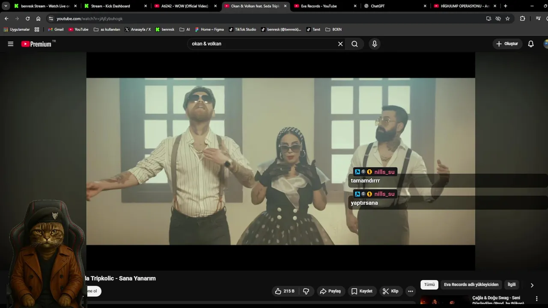This screenshot has width=548, height=308.
Task: Open the tab groups grid icon in bookmarks bar
Action: (37, 30)
